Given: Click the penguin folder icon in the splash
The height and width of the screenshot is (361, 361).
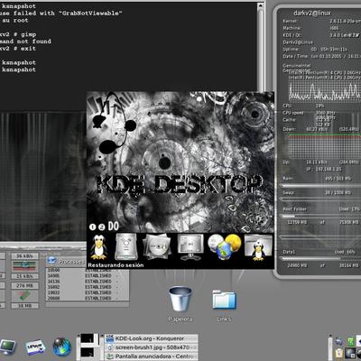Looking at the screenshot, I should pos(258,248).
